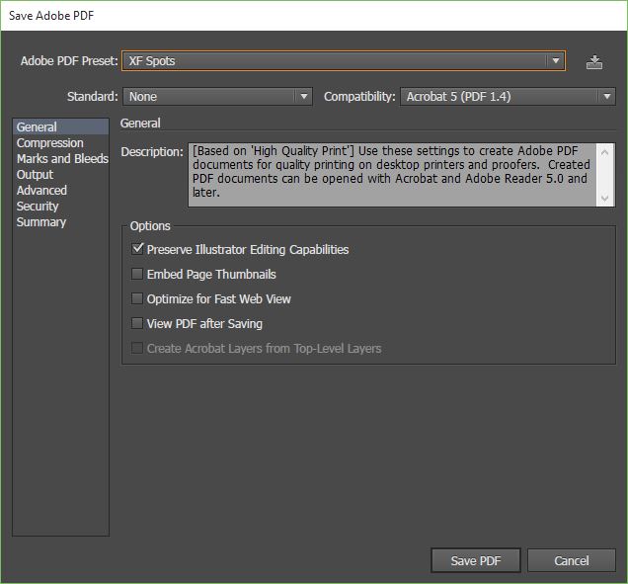Select the General category
Screen dimensions: 628x584
(x=38, y=127)
